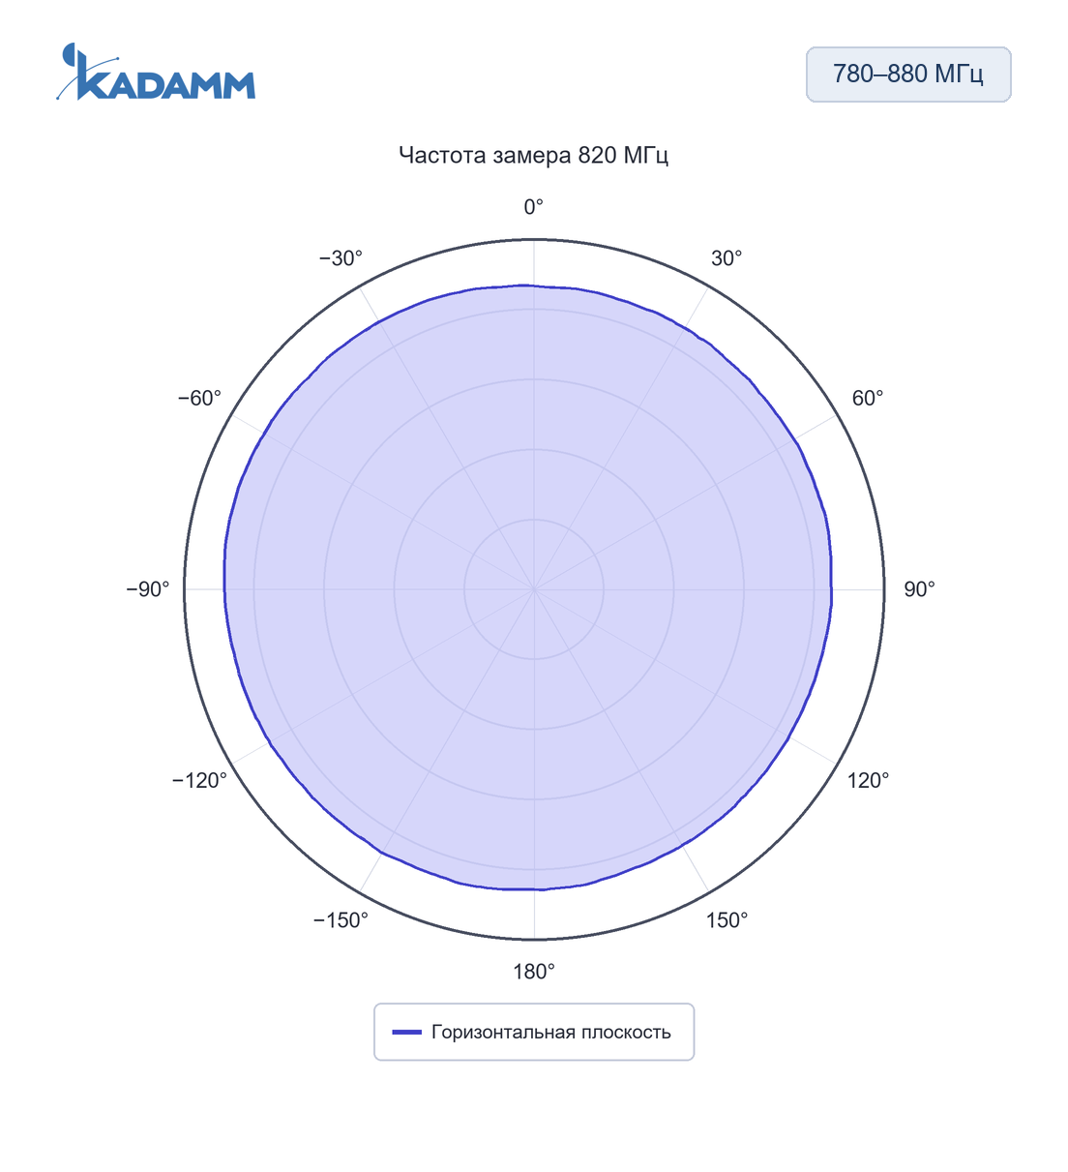
Task: Click the blue legend line swatch
Action: pos(407,1032)
